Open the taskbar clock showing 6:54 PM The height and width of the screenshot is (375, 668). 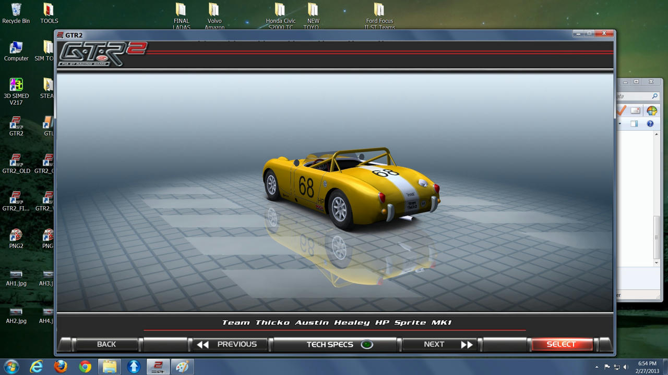[647, 367]
